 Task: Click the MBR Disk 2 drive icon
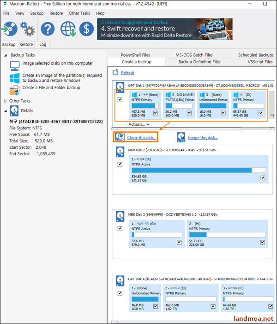coord(120,152)
